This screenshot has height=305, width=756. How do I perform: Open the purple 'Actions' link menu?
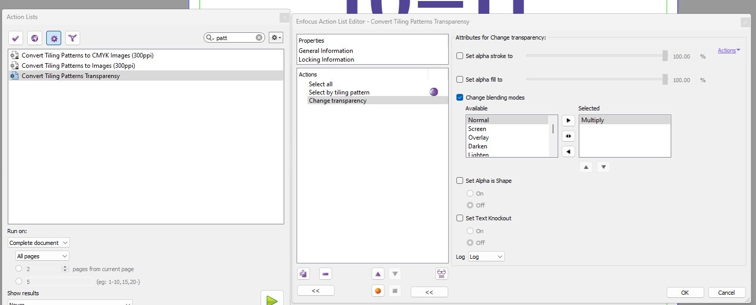(729, 50)
